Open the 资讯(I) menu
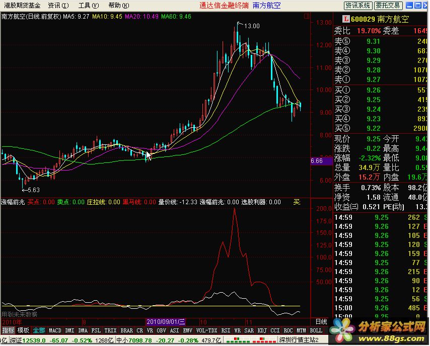 [x=58, y=6]
